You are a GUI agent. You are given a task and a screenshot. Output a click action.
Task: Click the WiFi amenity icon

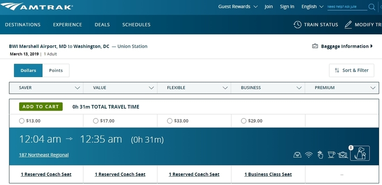point(309,155)
